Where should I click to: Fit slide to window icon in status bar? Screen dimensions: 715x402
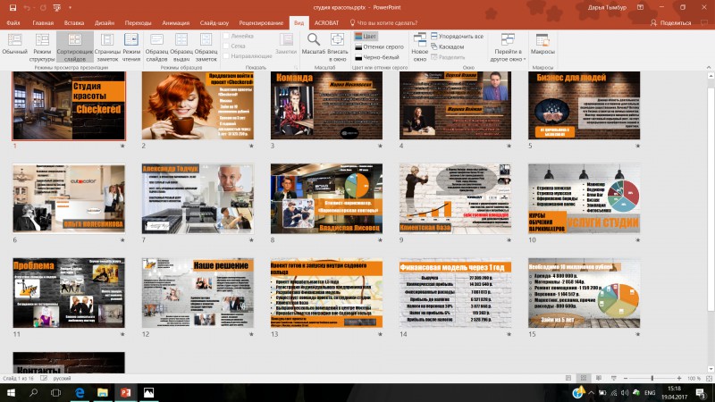click(709, 378)
